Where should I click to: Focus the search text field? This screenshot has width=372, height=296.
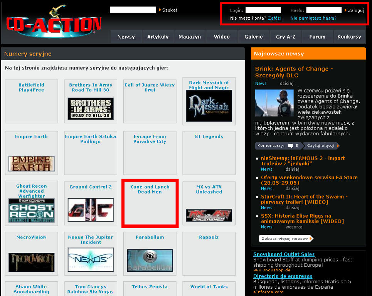133,10
